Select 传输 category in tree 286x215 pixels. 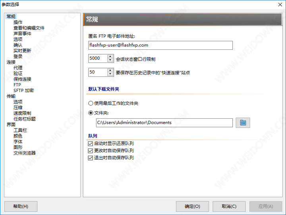[11, 96]
